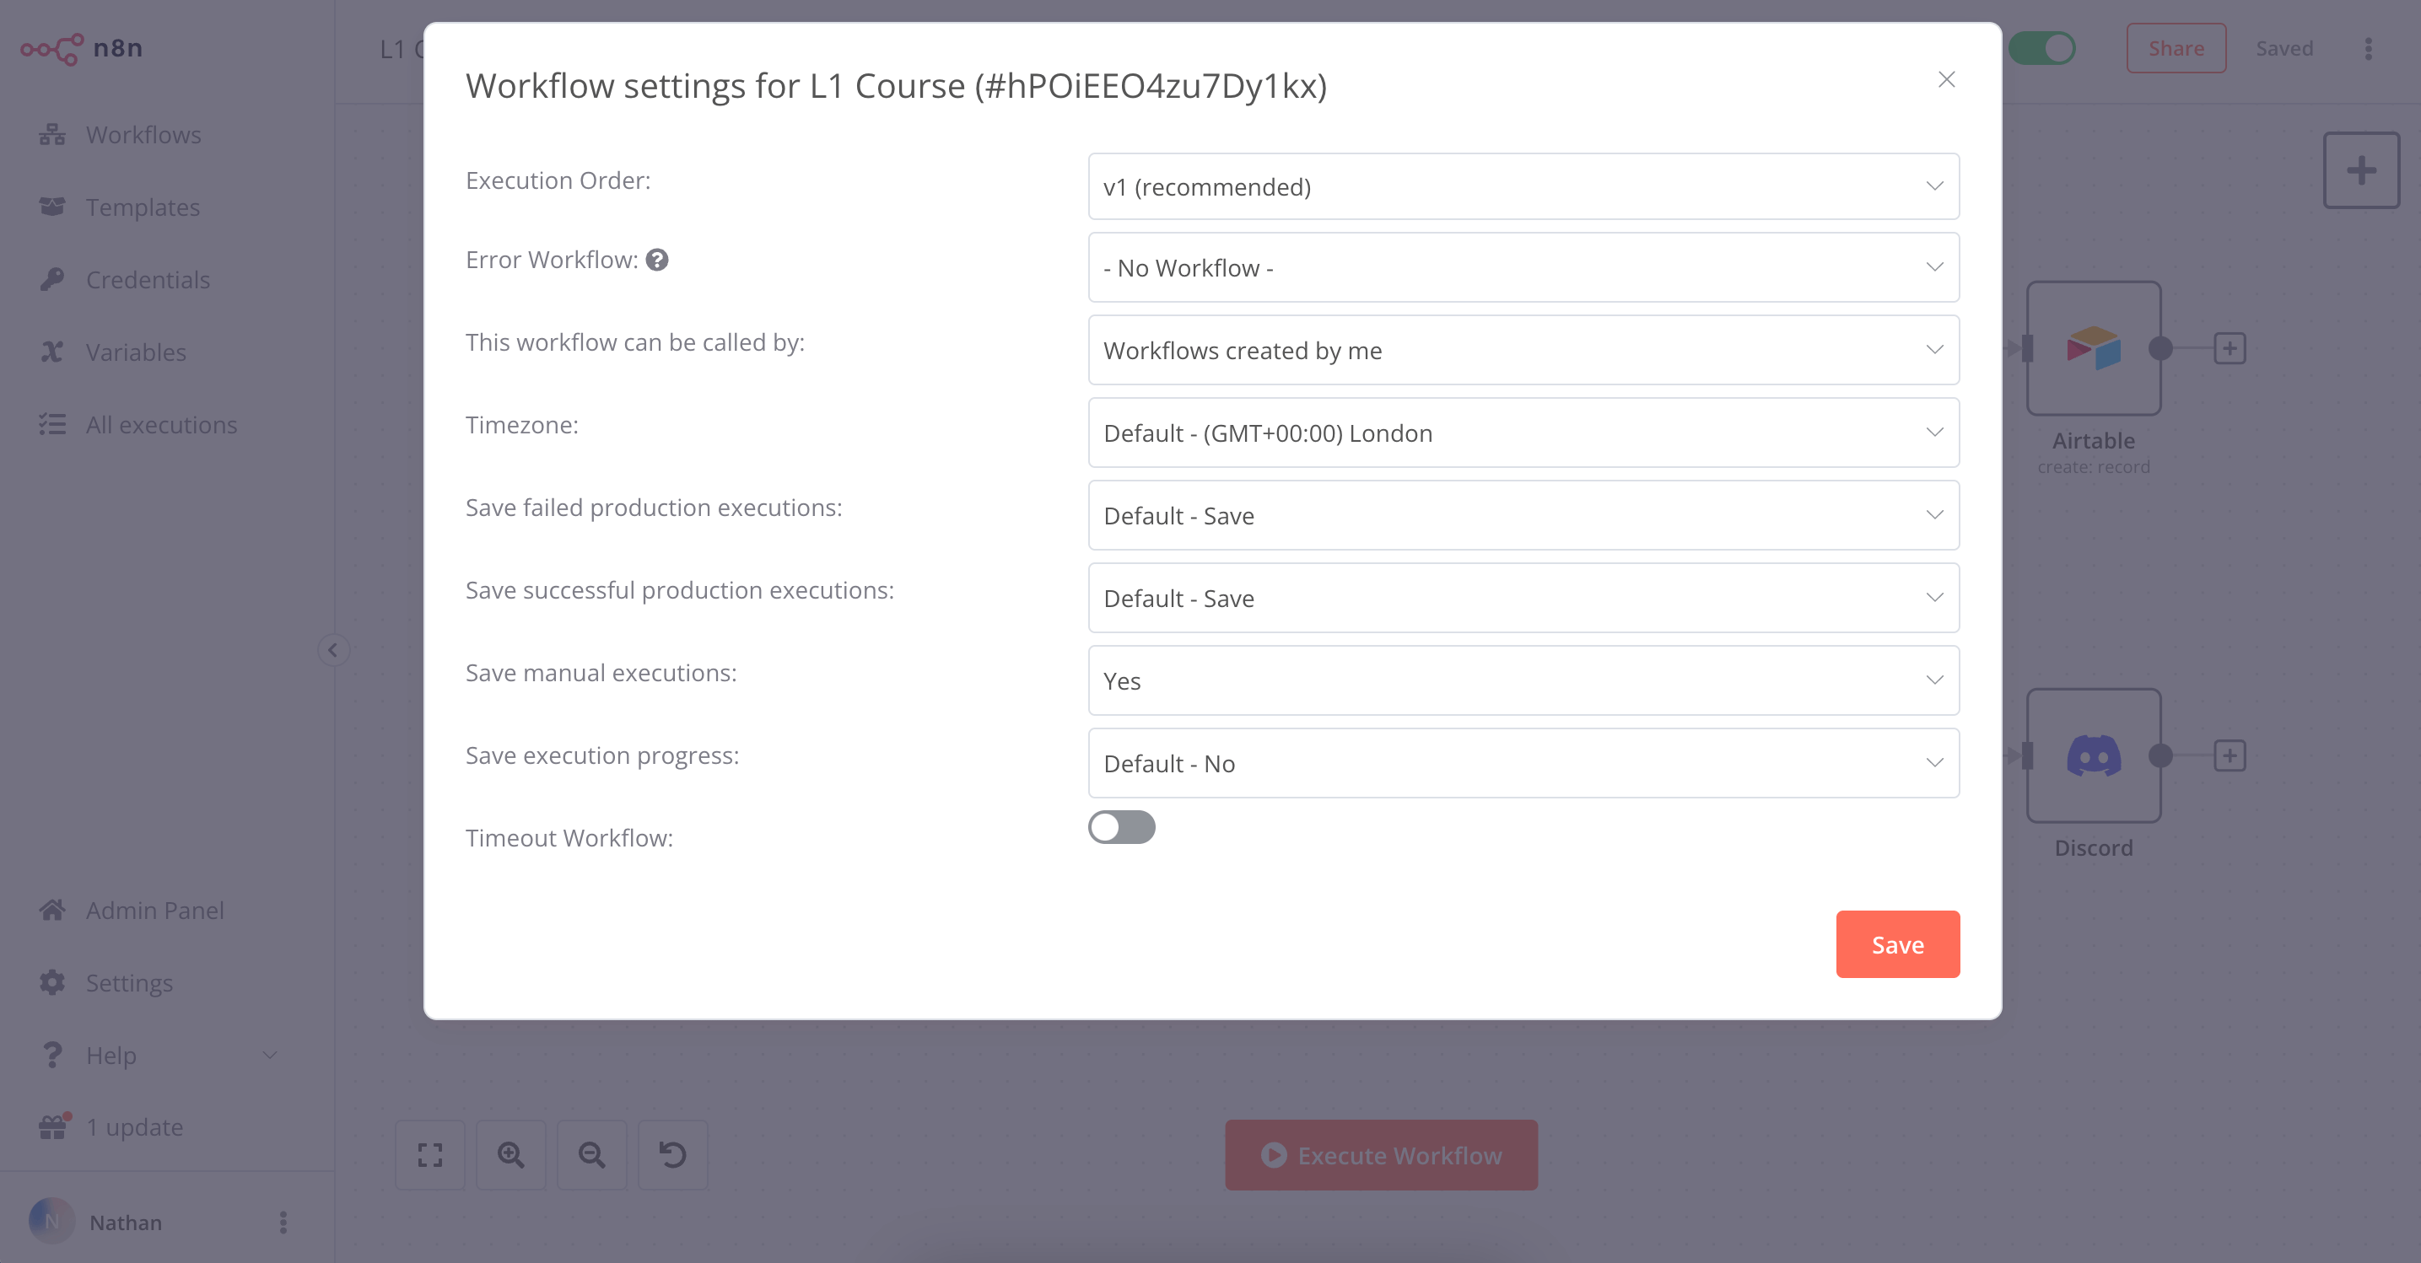View All executions list
This screenshot has height=1263, width=2421.
(161, 424)
